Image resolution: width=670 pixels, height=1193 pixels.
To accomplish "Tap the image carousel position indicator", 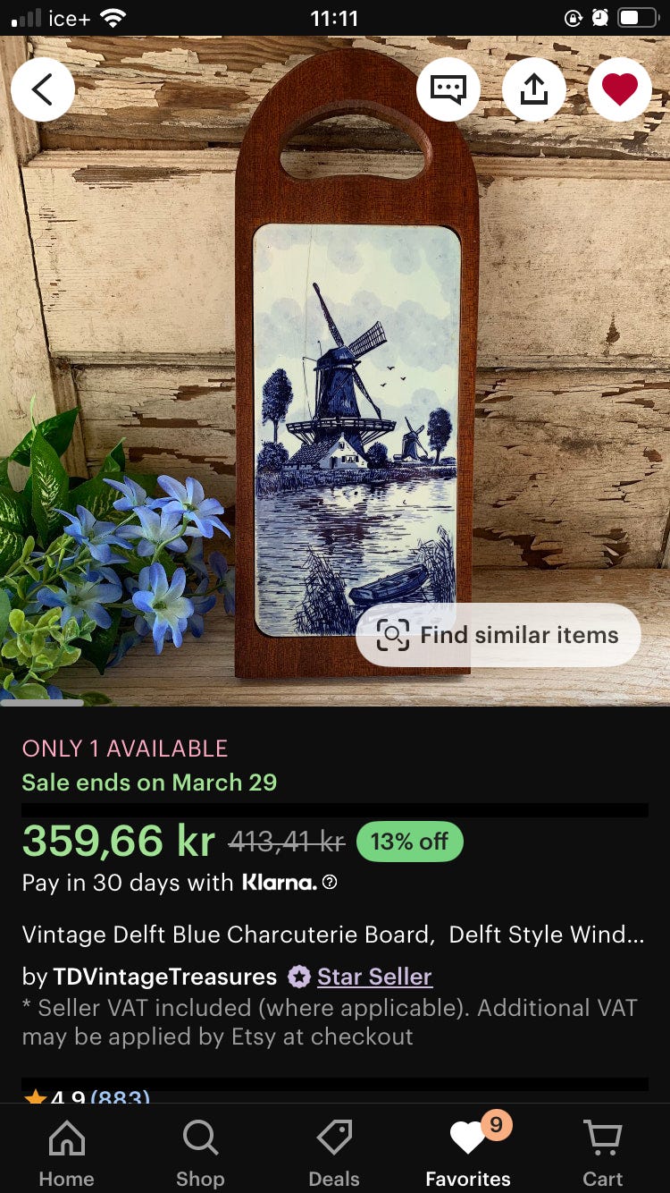I will click(x=42, y=702).
